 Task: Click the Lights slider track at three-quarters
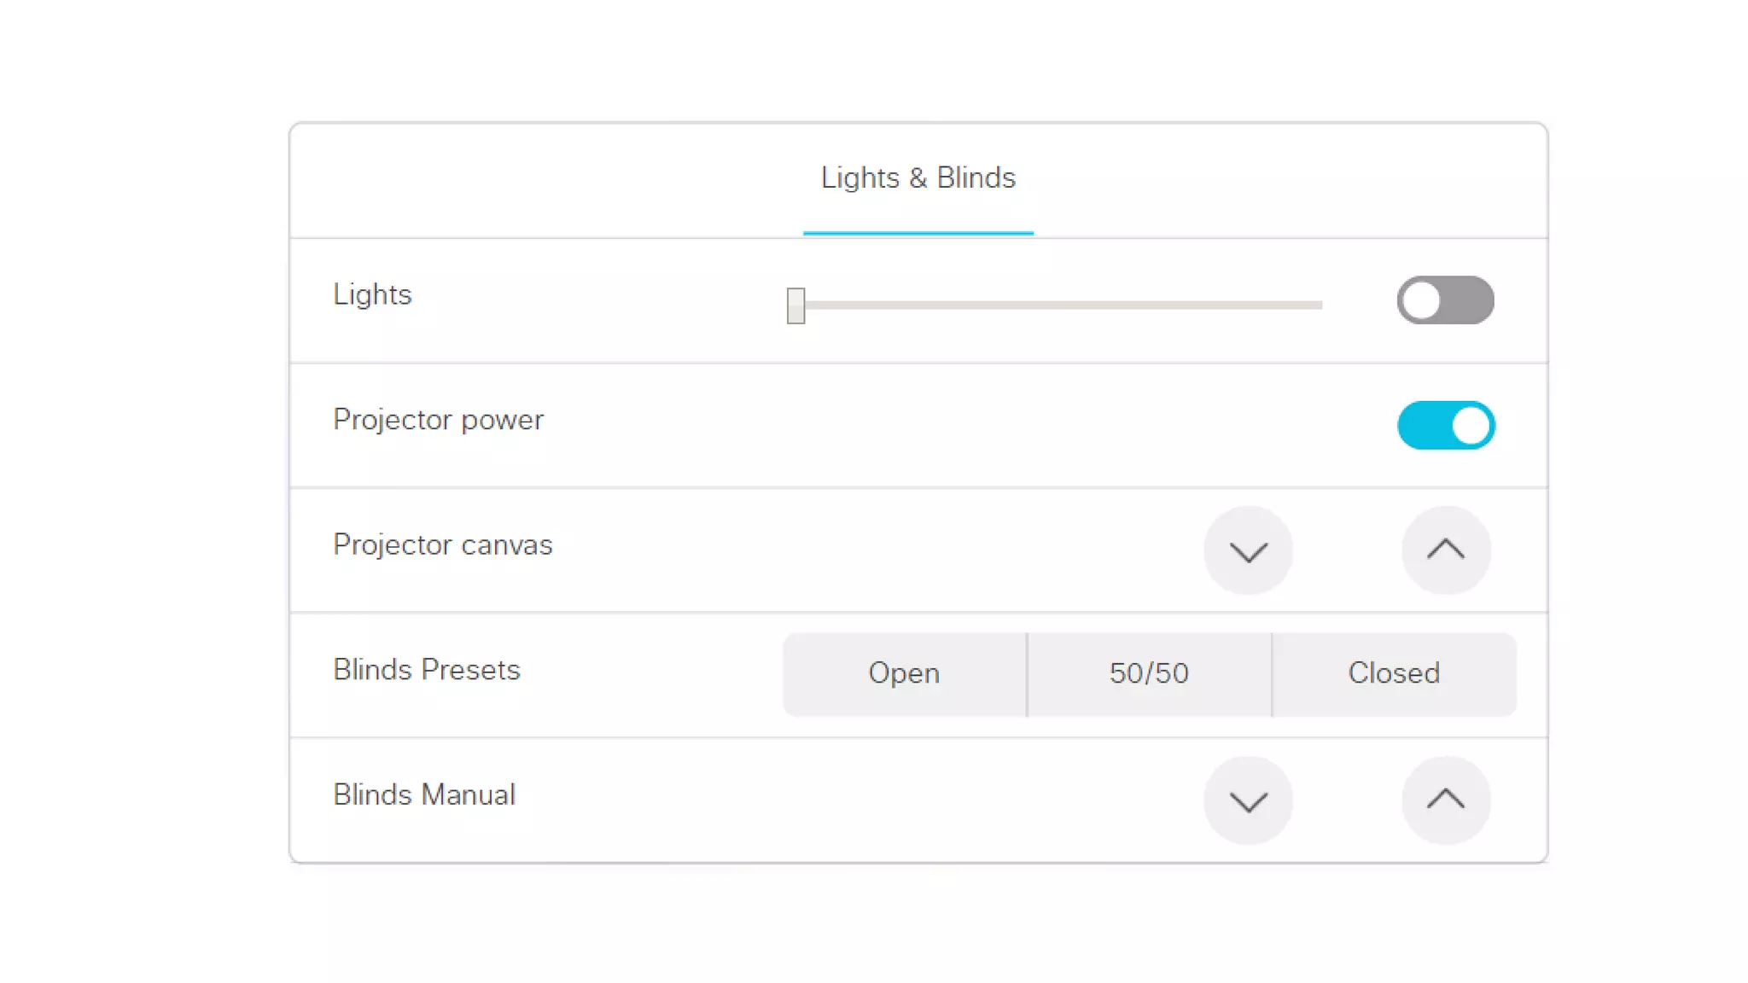pyautogui.click(x=1190, y=305)
